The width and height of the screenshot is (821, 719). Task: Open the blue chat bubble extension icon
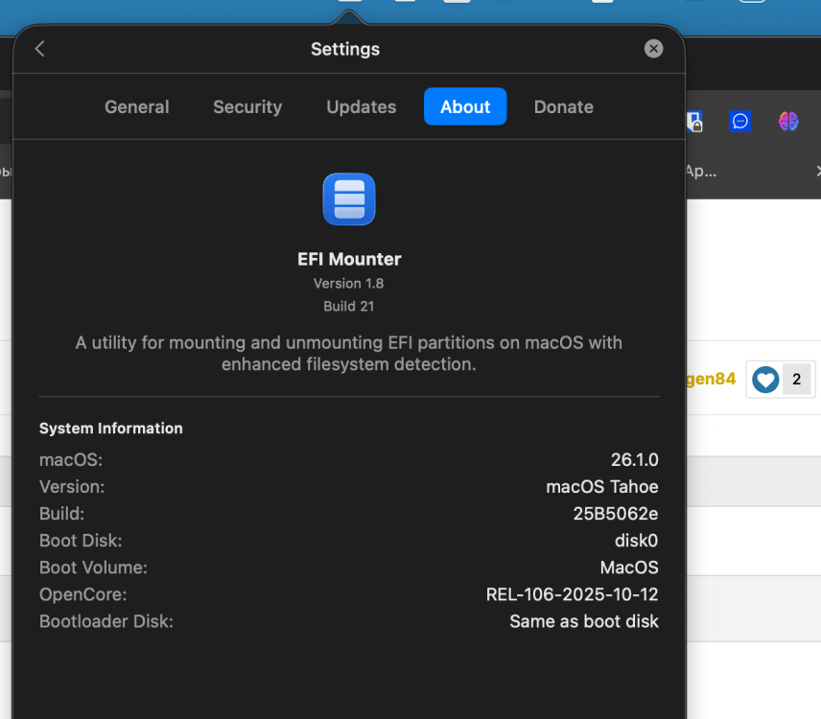(739, 122)
